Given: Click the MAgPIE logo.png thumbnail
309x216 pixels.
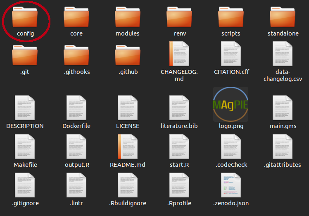Looking at the screenshot, I should pos(231,104).
